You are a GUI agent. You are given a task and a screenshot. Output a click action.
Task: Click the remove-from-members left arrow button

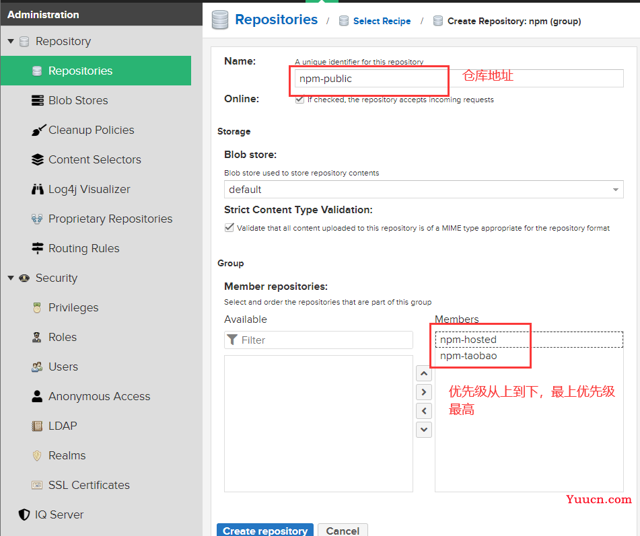point(424,411)
